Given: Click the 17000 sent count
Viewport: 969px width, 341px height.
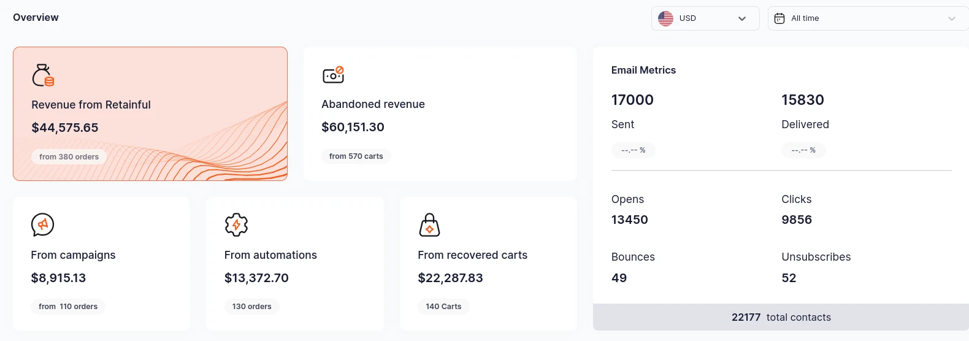Looking at the screenshot, I should pos(632,100).
